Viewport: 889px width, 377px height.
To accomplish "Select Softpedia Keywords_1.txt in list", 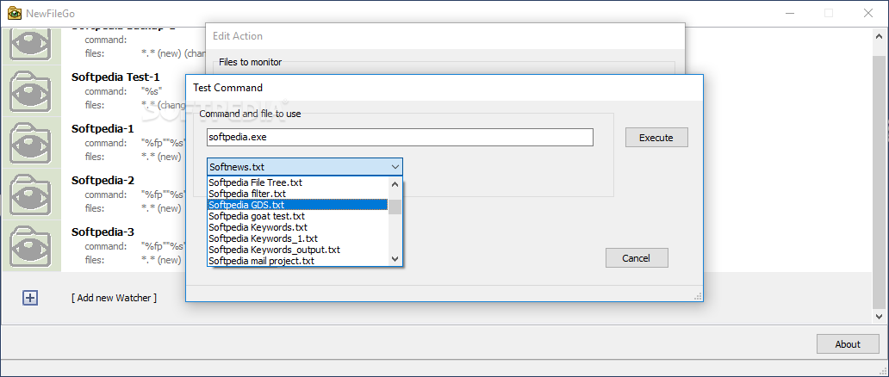I will (x=298, y=238).
